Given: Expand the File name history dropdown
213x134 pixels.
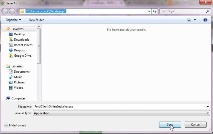Looking at the screenshot, I should [208, 107].
